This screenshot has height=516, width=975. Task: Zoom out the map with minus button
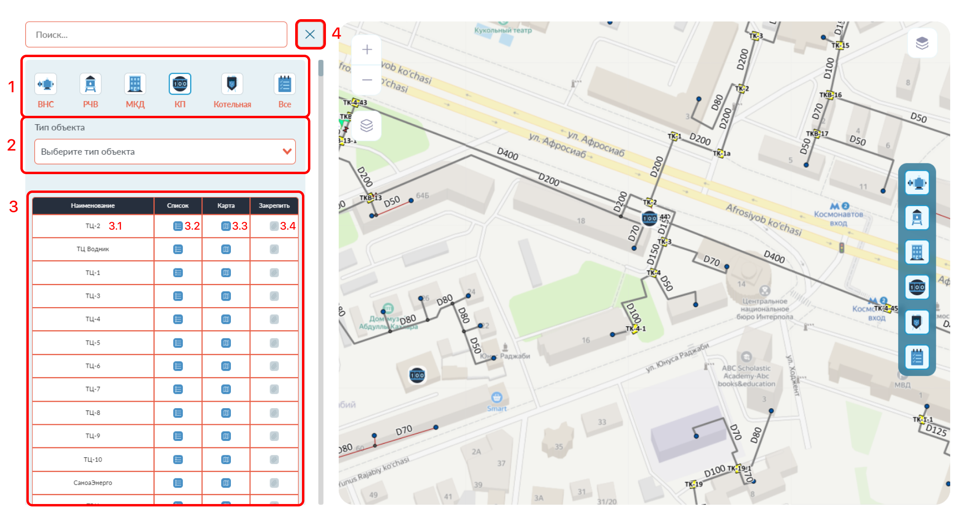(x=367, y=80)
